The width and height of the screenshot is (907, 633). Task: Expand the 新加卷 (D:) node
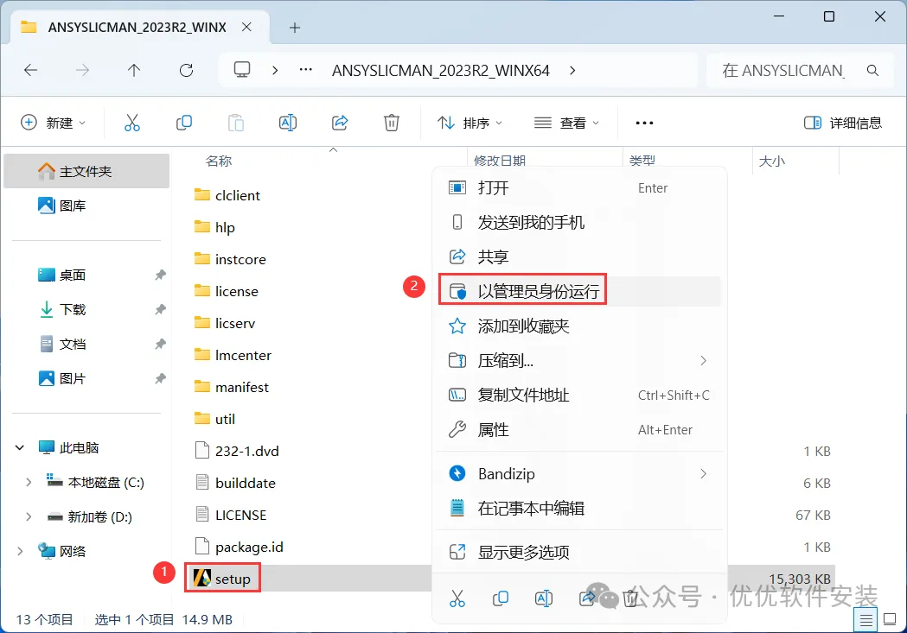pos(29,517)
